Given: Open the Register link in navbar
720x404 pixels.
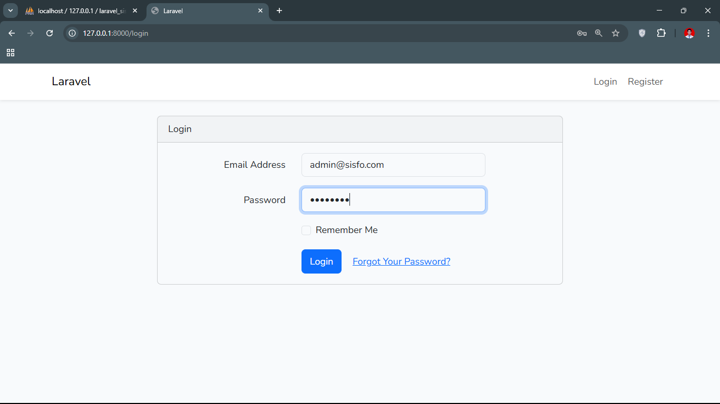Looking at the screenshot, I should pos(645,82).
